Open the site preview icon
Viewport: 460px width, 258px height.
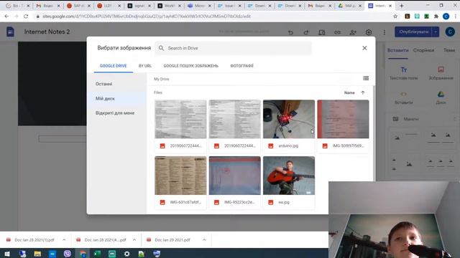click(322, 32)
